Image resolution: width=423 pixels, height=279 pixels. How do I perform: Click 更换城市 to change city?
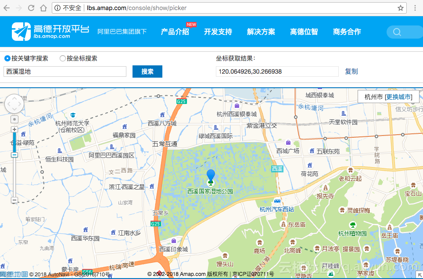(398, 97)
